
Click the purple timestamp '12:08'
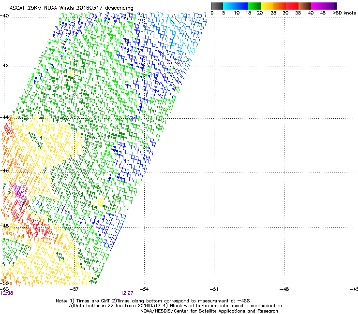click(x=7, y=293)
